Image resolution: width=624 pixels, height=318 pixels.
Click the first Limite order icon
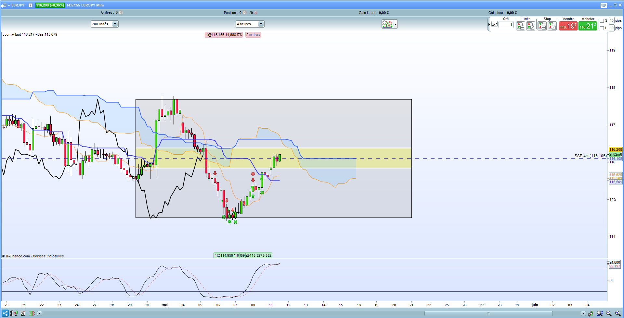(x=520, y=26)
